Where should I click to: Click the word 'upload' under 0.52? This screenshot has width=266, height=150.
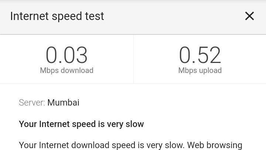211,71
